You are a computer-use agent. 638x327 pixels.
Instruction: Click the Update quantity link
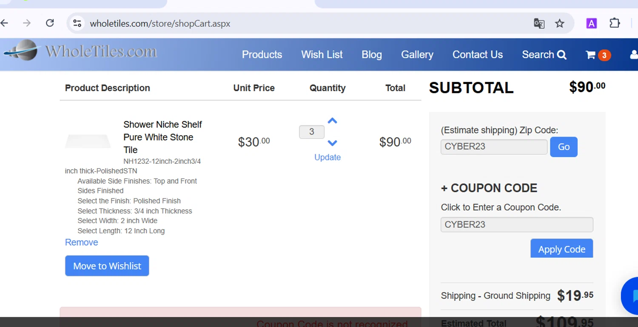point(328,157)
